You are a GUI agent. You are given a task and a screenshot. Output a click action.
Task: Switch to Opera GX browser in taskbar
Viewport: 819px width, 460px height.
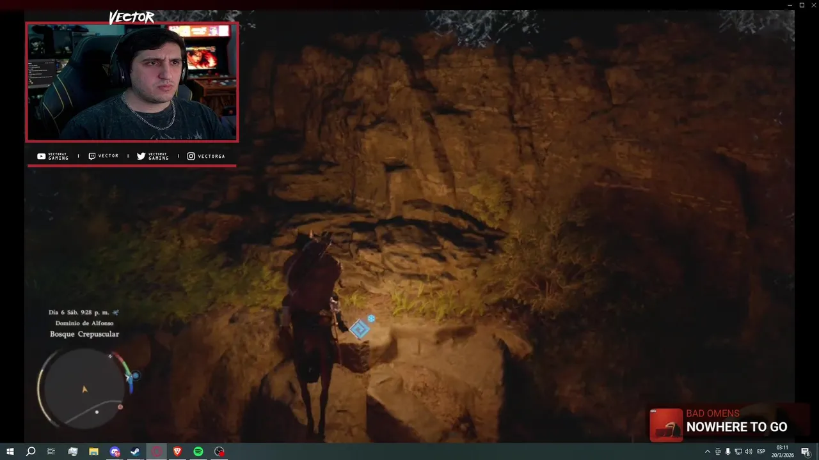[157, 452]
